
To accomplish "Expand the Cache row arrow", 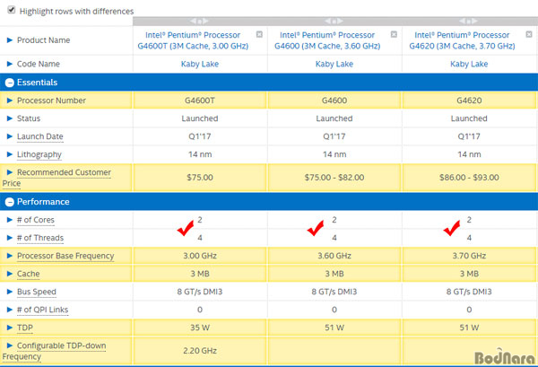I will (10, 274).
